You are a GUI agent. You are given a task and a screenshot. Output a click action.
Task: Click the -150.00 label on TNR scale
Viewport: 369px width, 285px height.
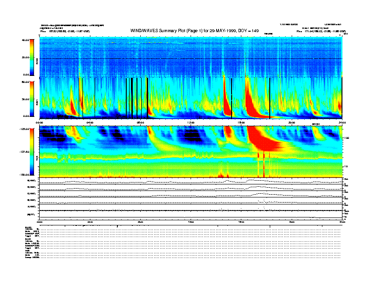coord(24,175)
